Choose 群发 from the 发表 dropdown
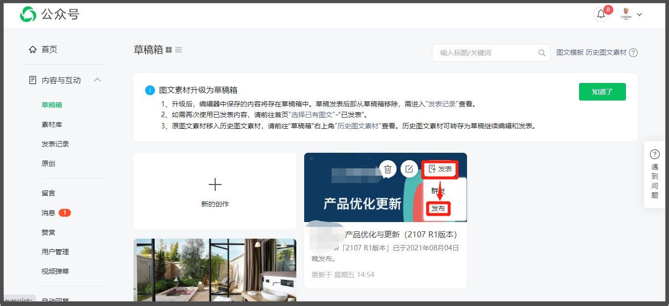 click(438, 190)
